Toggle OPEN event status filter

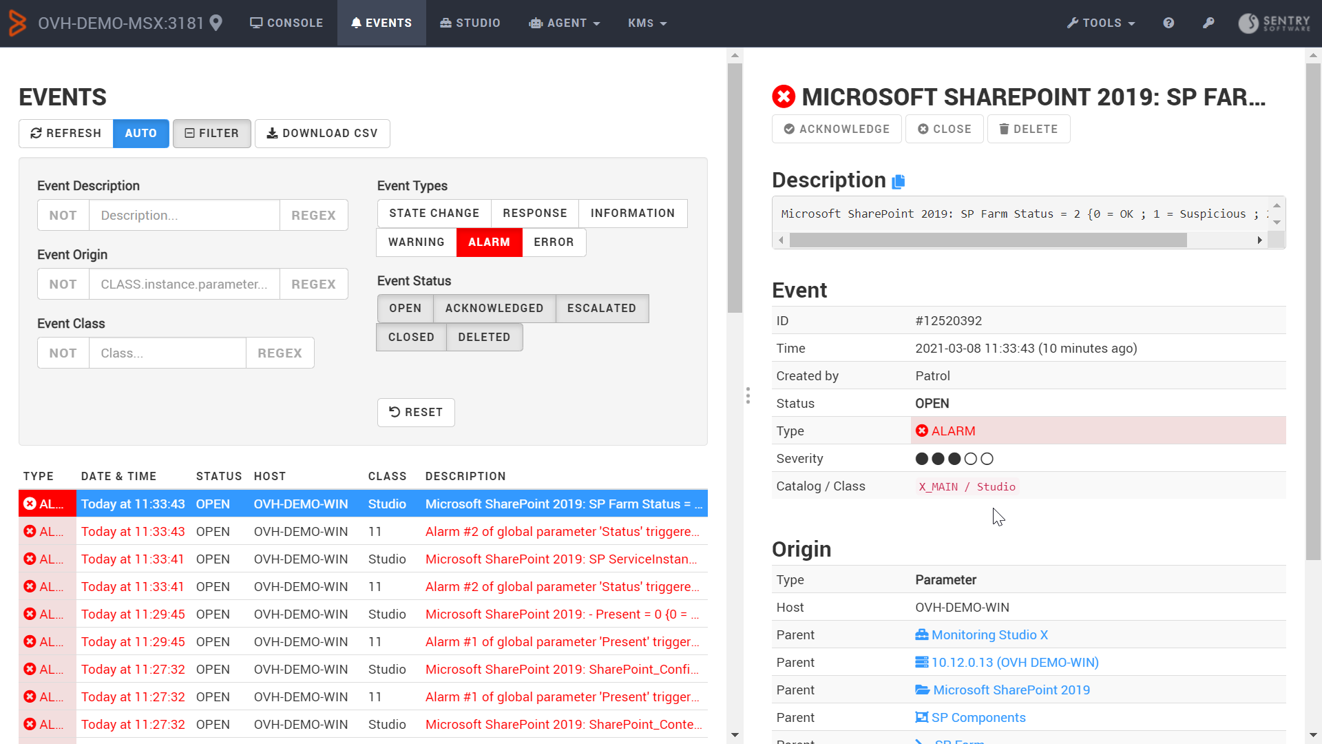tap(406, 309)
